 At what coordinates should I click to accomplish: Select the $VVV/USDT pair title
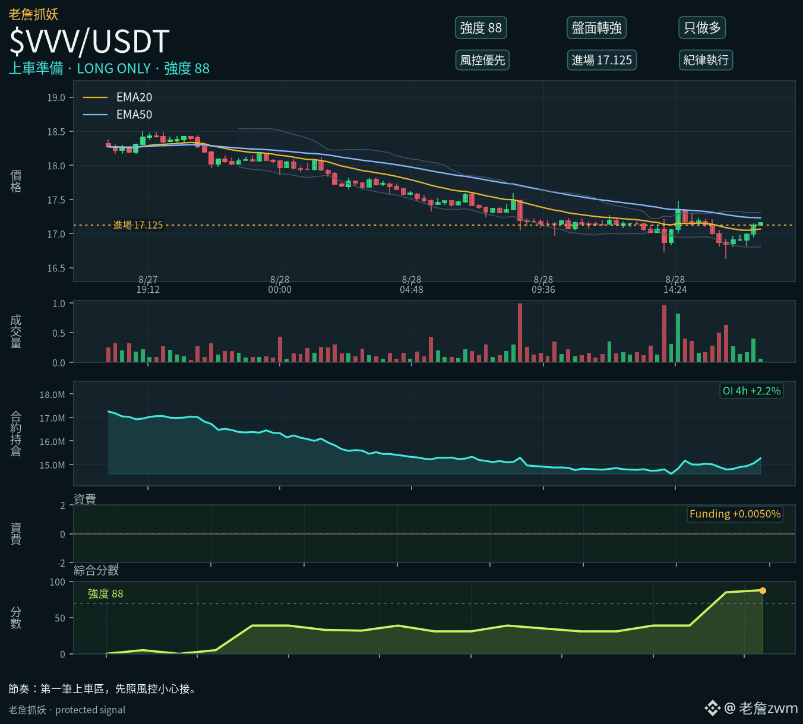90,42
